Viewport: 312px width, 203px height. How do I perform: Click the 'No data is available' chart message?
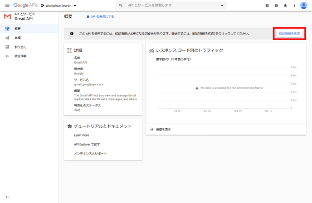click(x=232, y=88)
